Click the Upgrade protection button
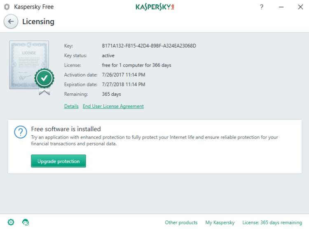Screen dimensions: 309x229 [59, 161]
